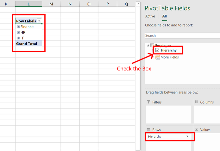Click the empty Filters drop area
The image size is (220, 151).
(x=169, y=115)
